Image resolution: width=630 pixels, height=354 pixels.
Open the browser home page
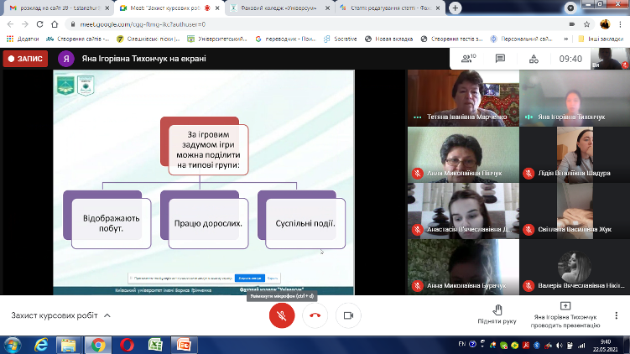pos(55,24)
